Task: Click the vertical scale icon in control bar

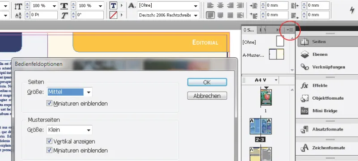Action: (x=18, y=6)
